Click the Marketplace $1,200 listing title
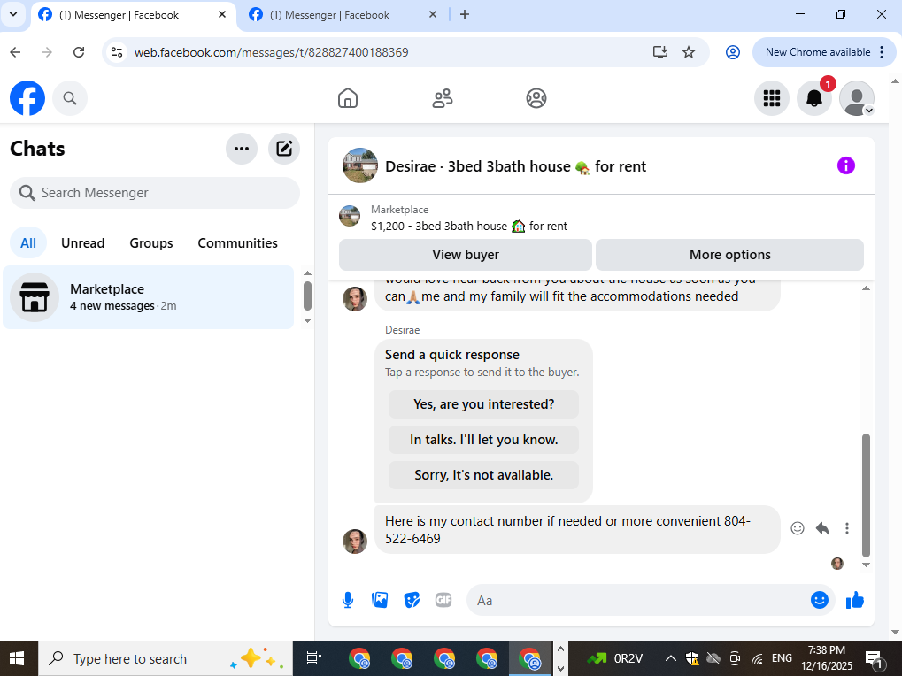 click(469, 226)
